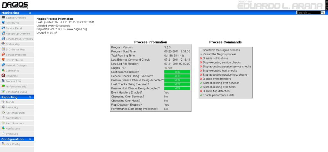Click Program Start Time value 07-20-2011 17:34:35

point(177,51)
